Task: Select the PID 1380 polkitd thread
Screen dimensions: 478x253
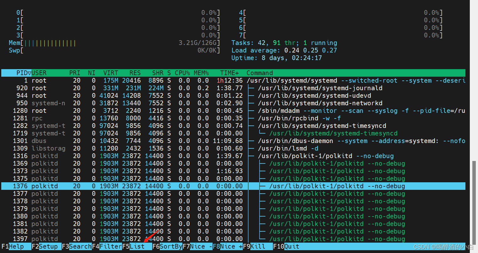Action: point(233,216)
